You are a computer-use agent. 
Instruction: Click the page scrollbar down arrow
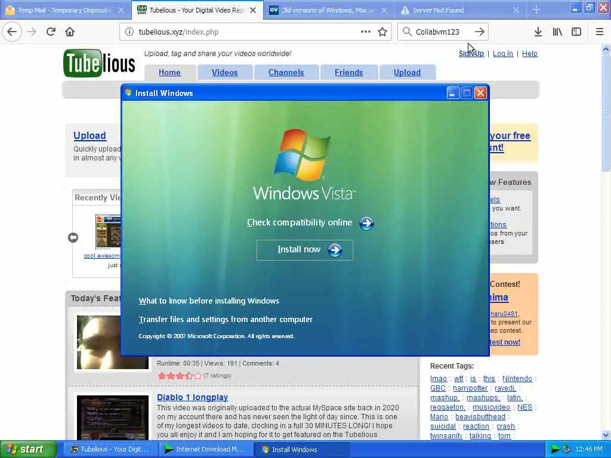606,435
